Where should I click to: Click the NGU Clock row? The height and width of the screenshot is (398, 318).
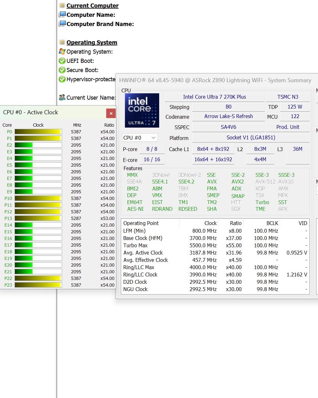(215, 289)
